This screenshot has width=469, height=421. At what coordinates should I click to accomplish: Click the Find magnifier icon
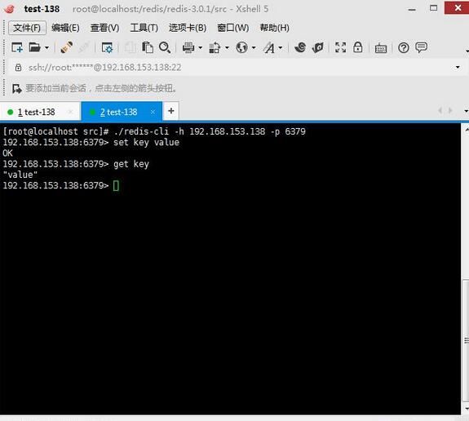click(165, 47)
